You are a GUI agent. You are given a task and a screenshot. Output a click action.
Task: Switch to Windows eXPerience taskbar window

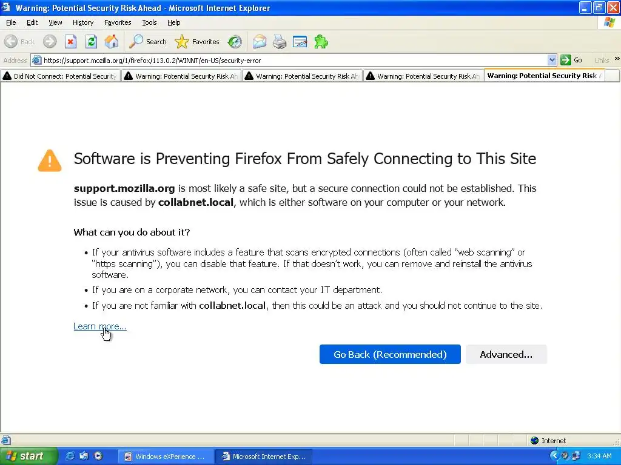pos(166,457)
